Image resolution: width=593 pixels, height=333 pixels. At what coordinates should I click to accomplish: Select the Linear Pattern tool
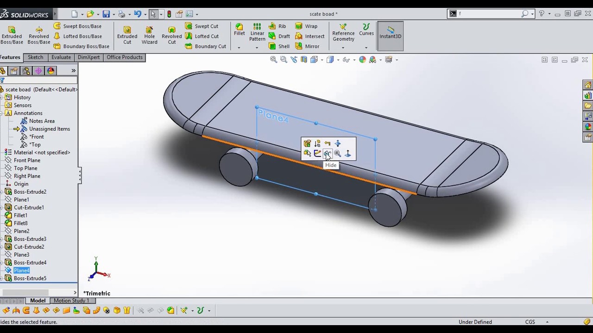(x=257, y=32)
